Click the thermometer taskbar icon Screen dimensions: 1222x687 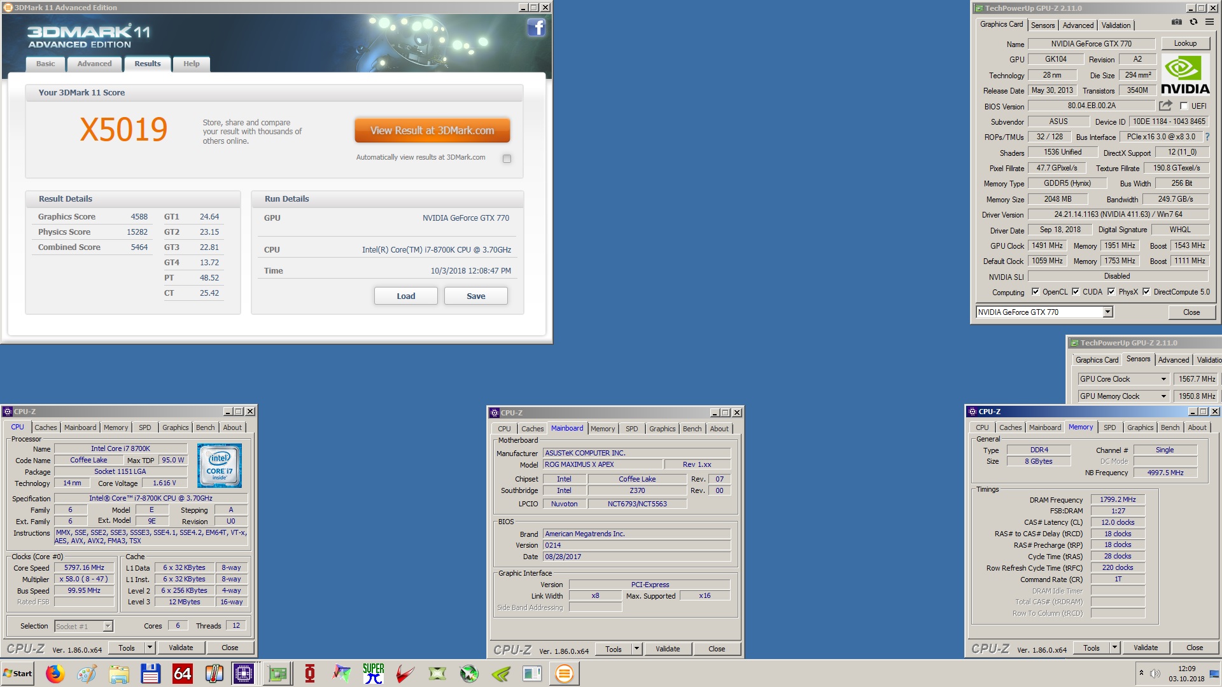[x=214, y=674]
